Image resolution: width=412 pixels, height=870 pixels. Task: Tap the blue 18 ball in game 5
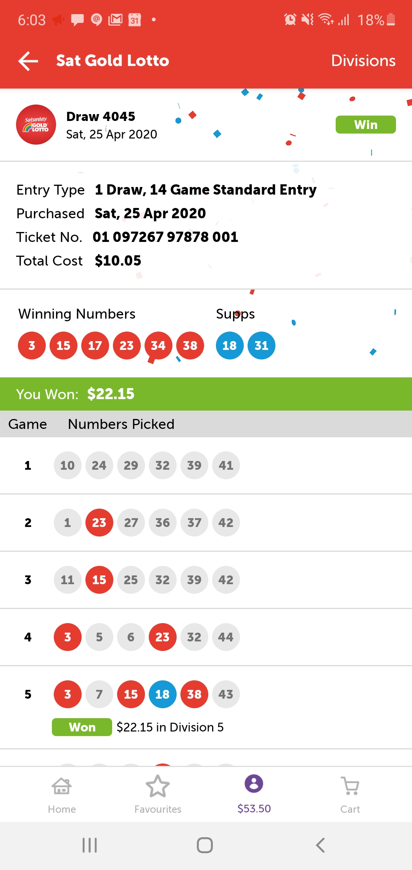tap(163, 694)
